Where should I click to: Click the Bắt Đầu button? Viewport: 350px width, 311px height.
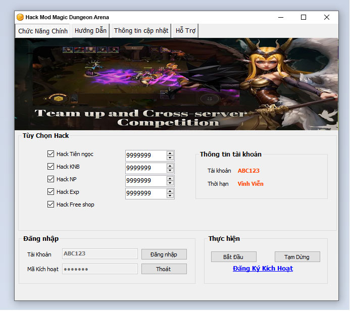(234, 257)
